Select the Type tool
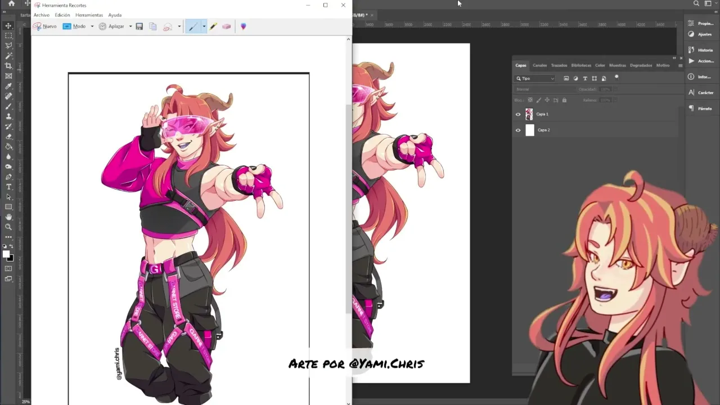The height and width of the screenshot is (405, 720). (x=8, y=187)
